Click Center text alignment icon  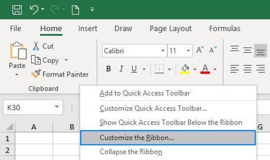(x=247, y=69)
